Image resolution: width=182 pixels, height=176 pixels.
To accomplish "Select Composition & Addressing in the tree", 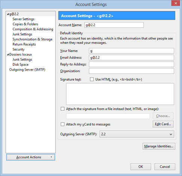I will (x=33, y=29).
